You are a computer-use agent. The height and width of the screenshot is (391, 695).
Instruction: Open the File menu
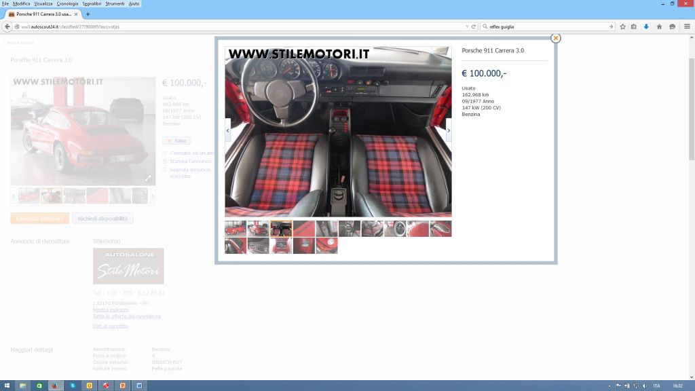(5, 3)
